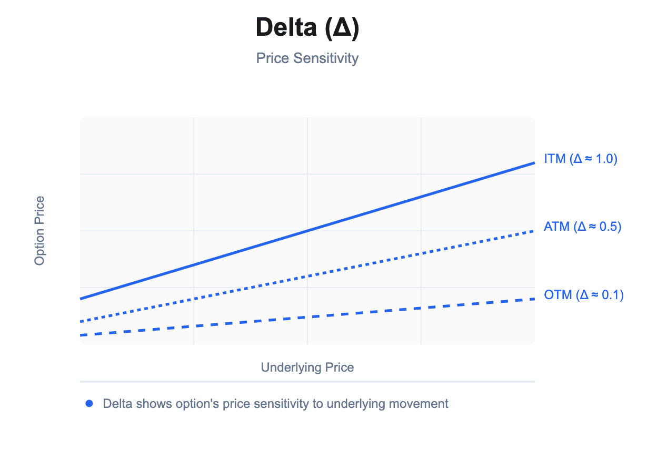Image resolution: width=657 pixels, height=471 pixels.
Task: Select the ITM (Δ ≈ 1.0) series label
Action: (580, 158)
